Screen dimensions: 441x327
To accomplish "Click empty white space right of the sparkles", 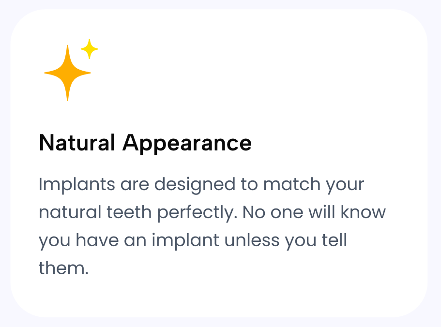I will [x=266, y=73].
